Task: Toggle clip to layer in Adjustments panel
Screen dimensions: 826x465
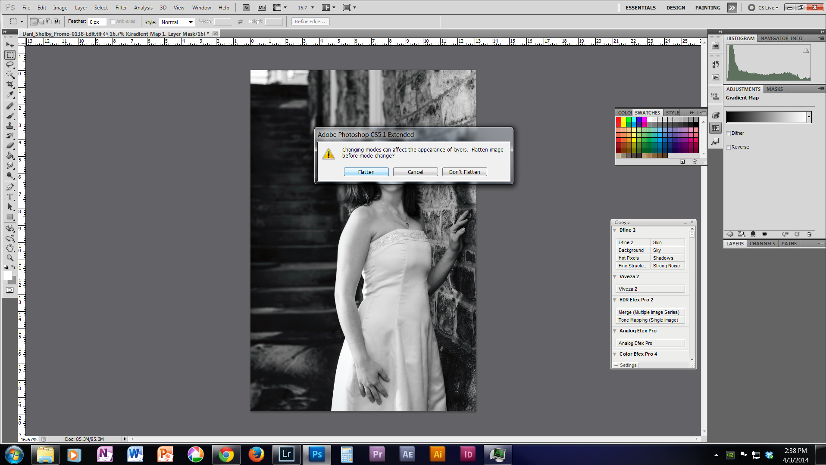Action: coord(753,234)
